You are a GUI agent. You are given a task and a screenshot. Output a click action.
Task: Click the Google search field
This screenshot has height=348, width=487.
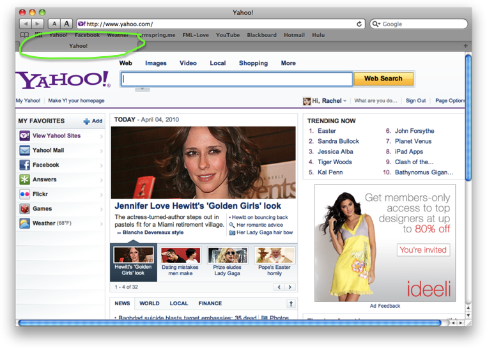419,24
